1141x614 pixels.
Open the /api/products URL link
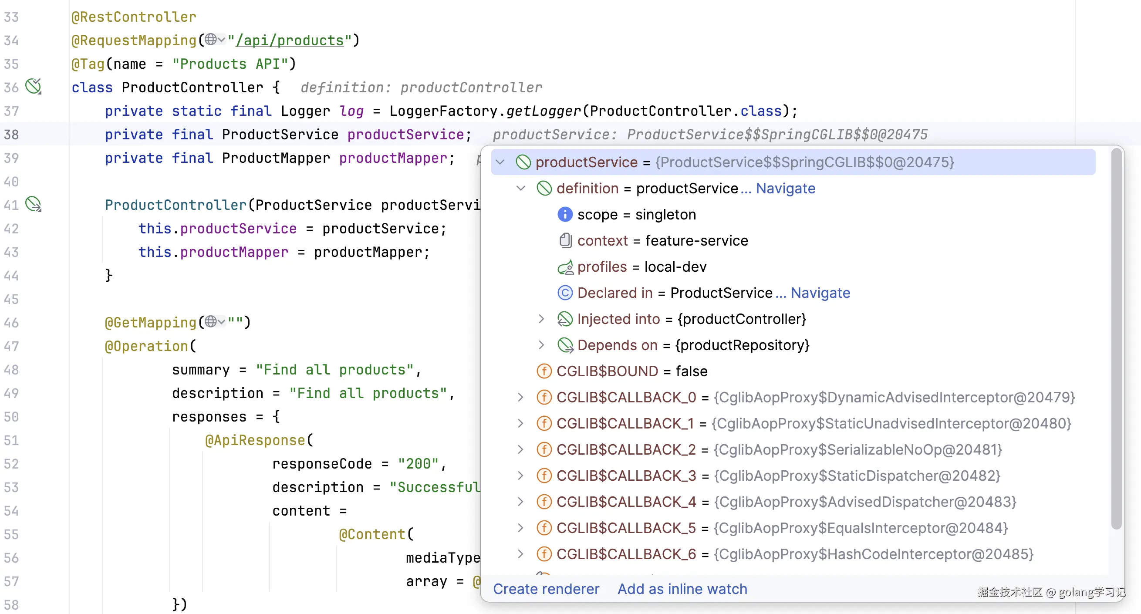(290, 40)
